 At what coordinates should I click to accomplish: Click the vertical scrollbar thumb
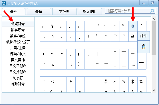click(154, 38)
